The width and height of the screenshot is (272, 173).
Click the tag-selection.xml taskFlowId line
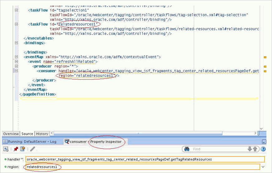pos(149,15)
